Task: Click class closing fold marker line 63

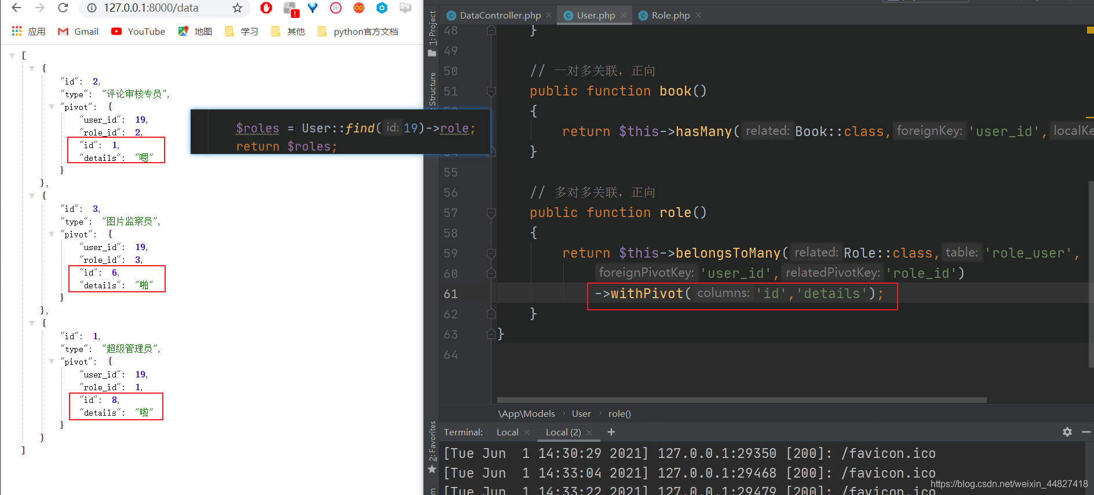Action: (491, 334)
